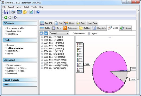Click the Home navigation icon

[15, 17]
